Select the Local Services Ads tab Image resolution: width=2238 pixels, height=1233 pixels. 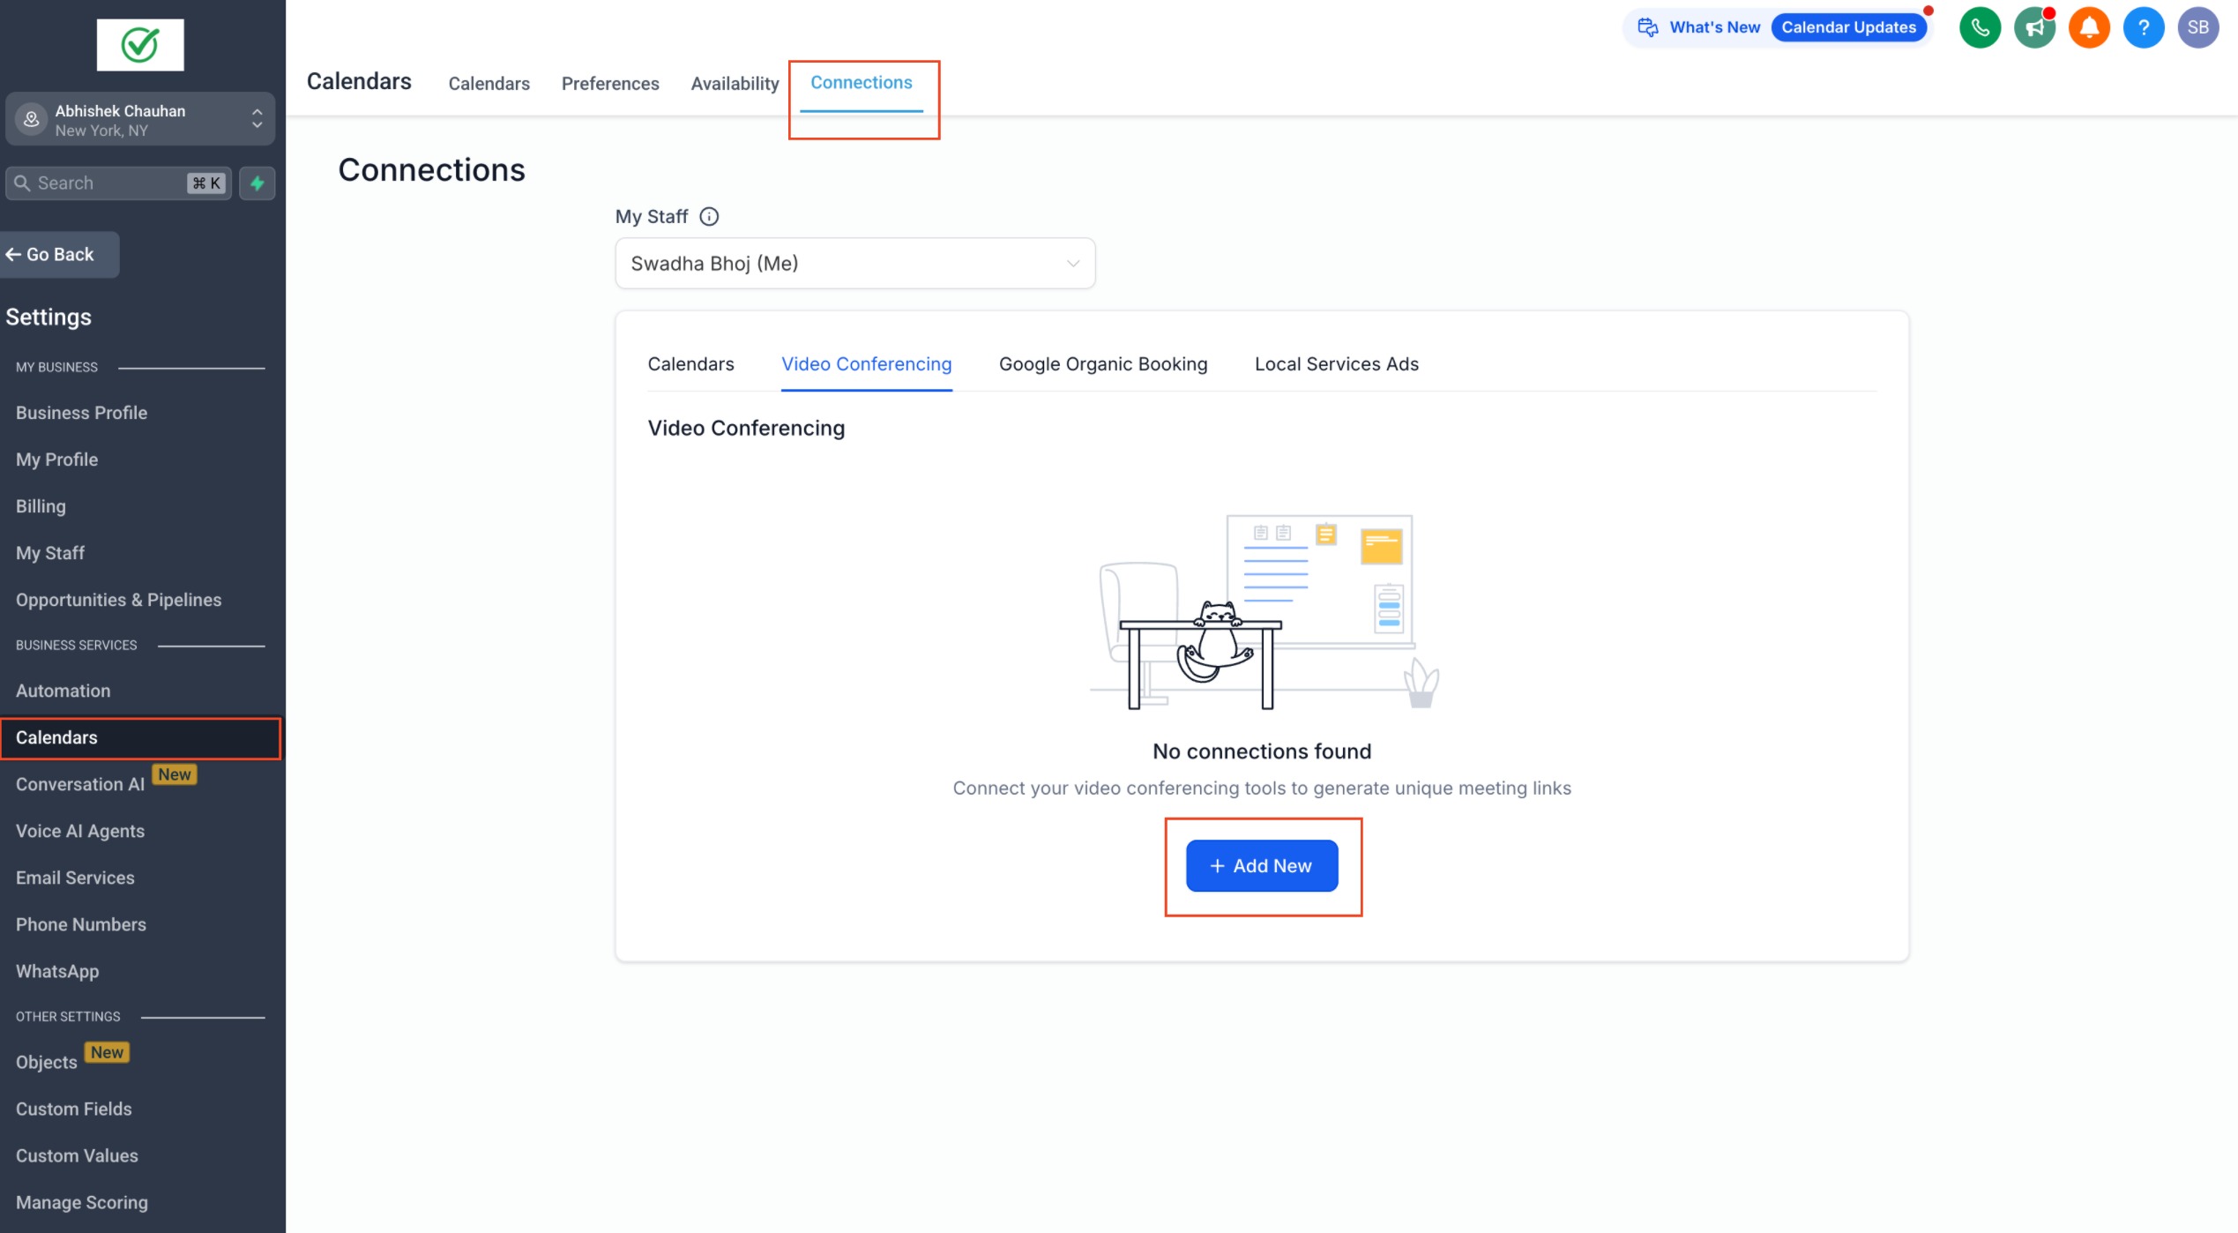tap(1336, 364)
